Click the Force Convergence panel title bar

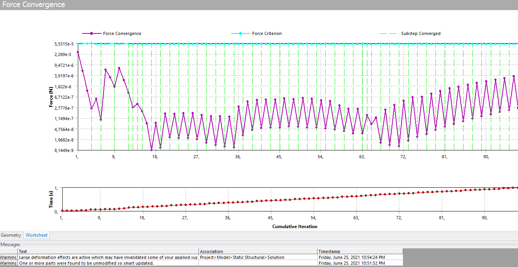pos(34,5)
